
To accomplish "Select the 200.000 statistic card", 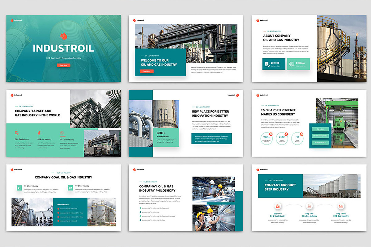I will click(274, 64).
